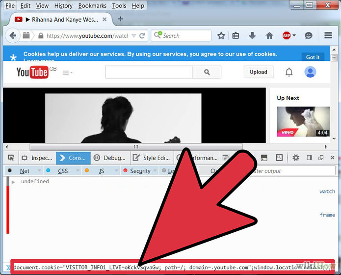Click the Up Next vevo video thumbnail
Viewport: 341px width, 275px height.
(303, 121)
